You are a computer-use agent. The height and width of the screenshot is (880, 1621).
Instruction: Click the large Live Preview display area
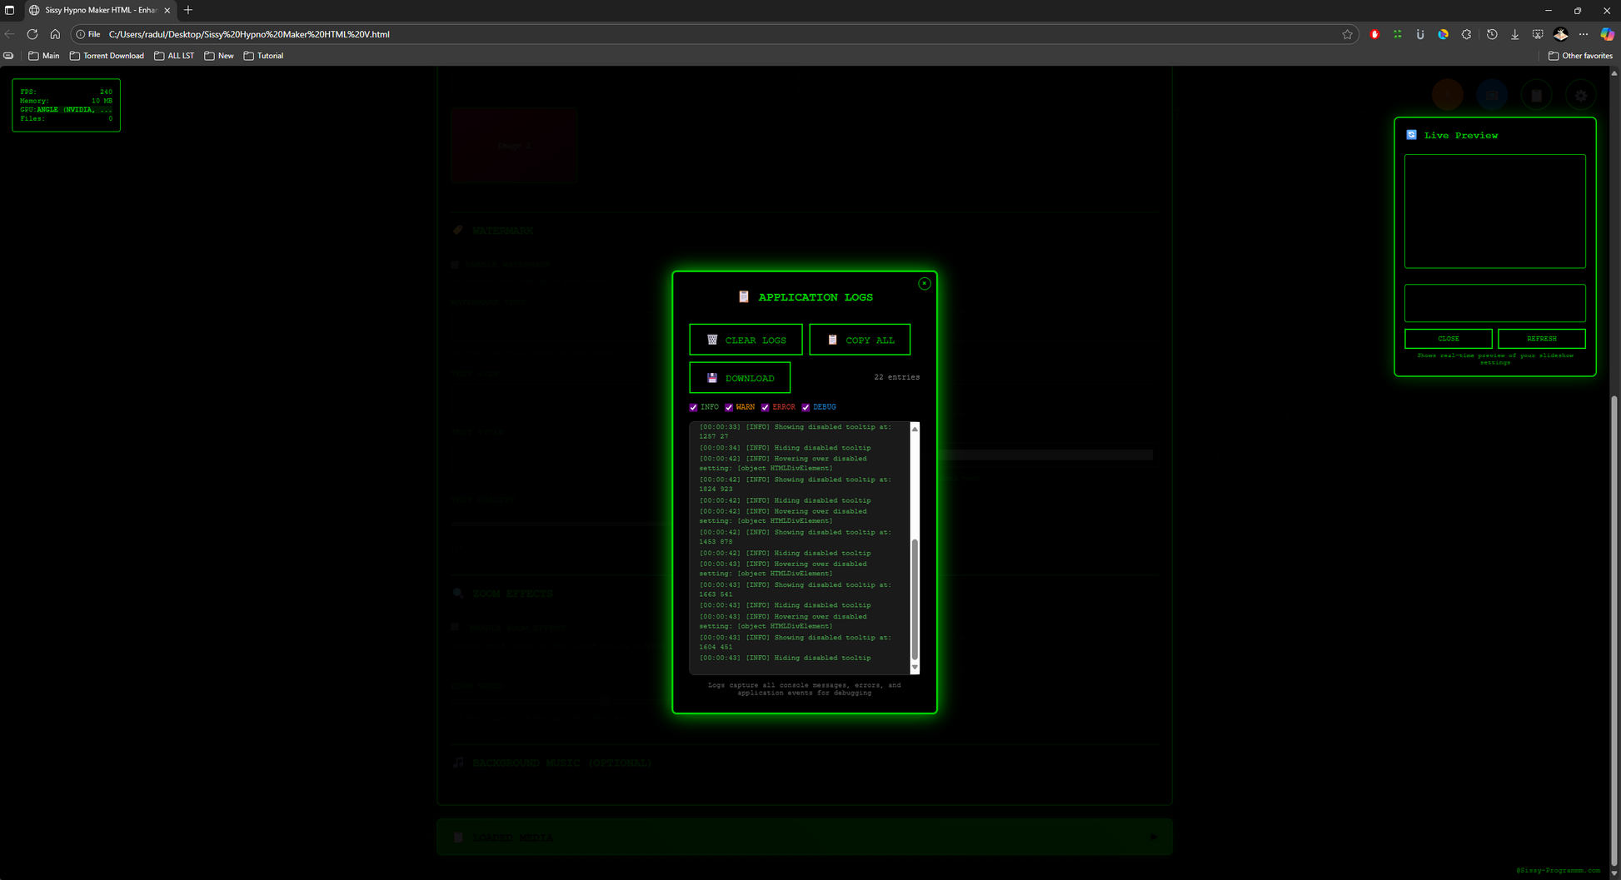click(1494, 211)
